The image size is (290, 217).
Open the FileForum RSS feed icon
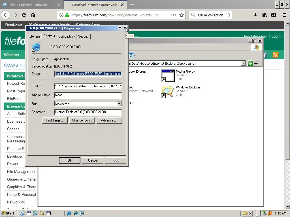275,55
